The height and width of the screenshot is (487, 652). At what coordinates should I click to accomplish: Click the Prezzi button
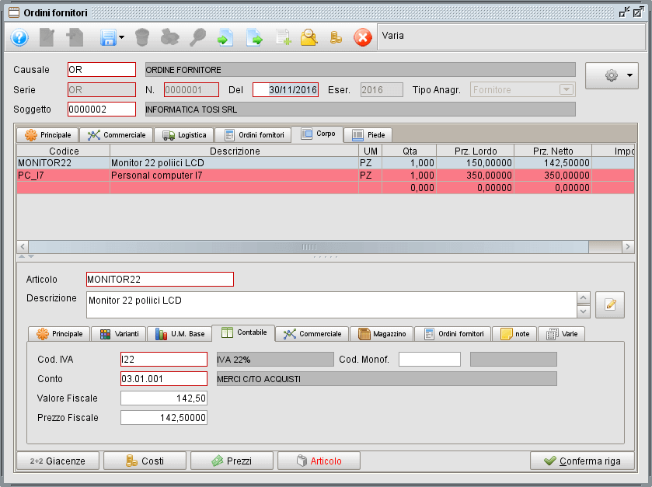[231, 461]
